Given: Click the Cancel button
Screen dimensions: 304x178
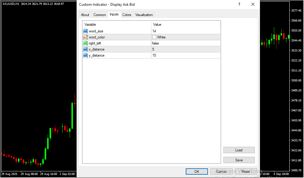Looking at the screenshot, I should pyautogui.click(x=221, y=172).
